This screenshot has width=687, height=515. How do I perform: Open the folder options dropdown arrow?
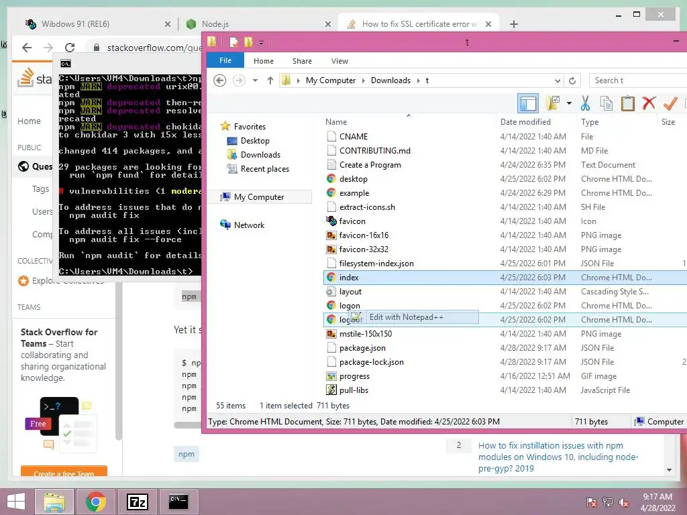point(569,103)
